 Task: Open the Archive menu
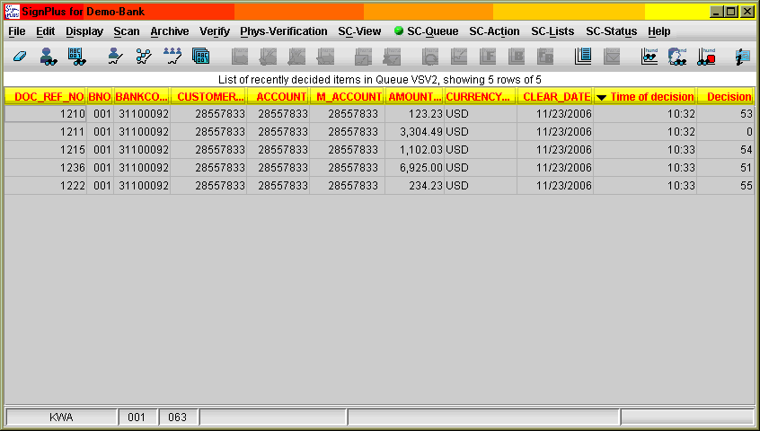(169, 31)
